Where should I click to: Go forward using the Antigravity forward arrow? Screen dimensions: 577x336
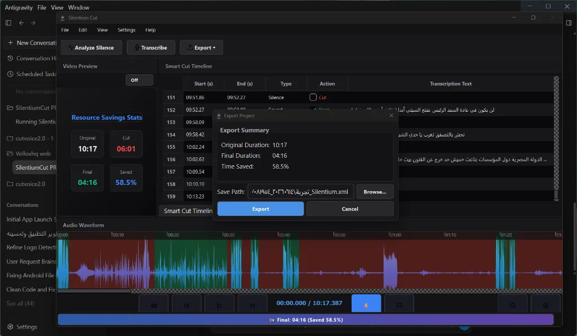tap(33, 23)
